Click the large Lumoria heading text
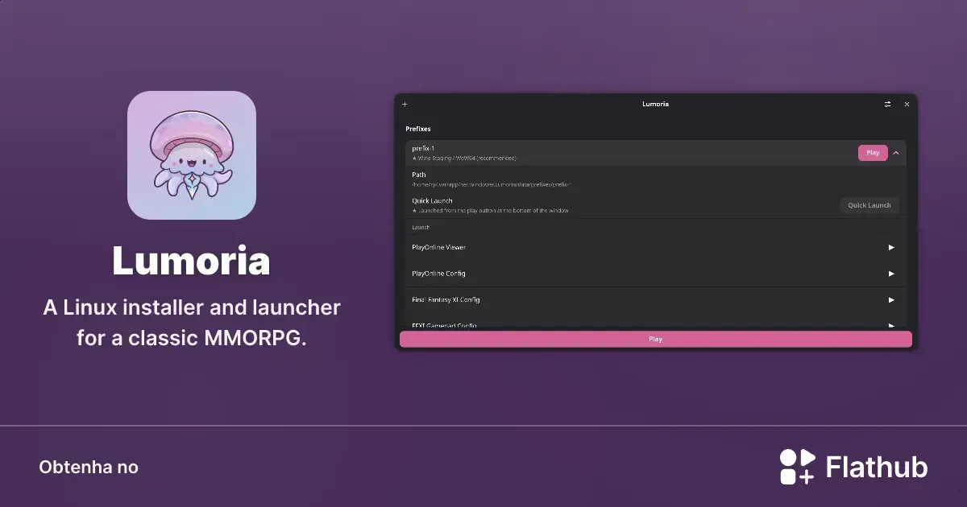This screenshot has width=967, height=507. [x=191, y=260]
